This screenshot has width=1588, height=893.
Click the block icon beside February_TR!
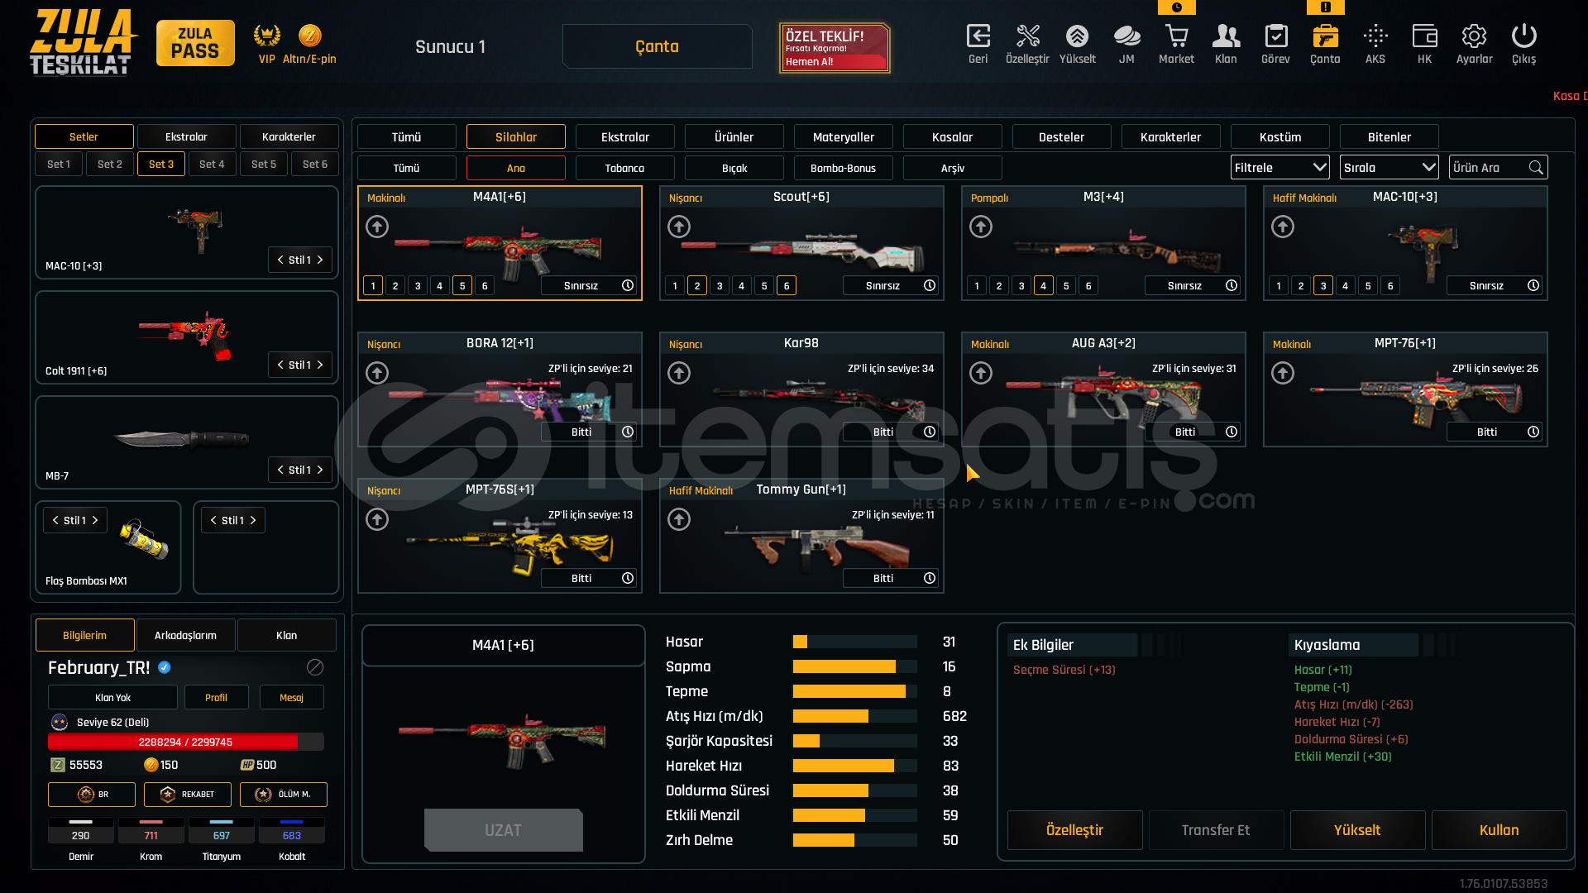tap(315, 667)
